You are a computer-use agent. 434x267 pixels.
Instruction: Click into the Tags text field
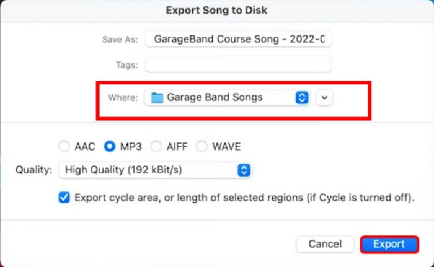[x=238, y=64]
